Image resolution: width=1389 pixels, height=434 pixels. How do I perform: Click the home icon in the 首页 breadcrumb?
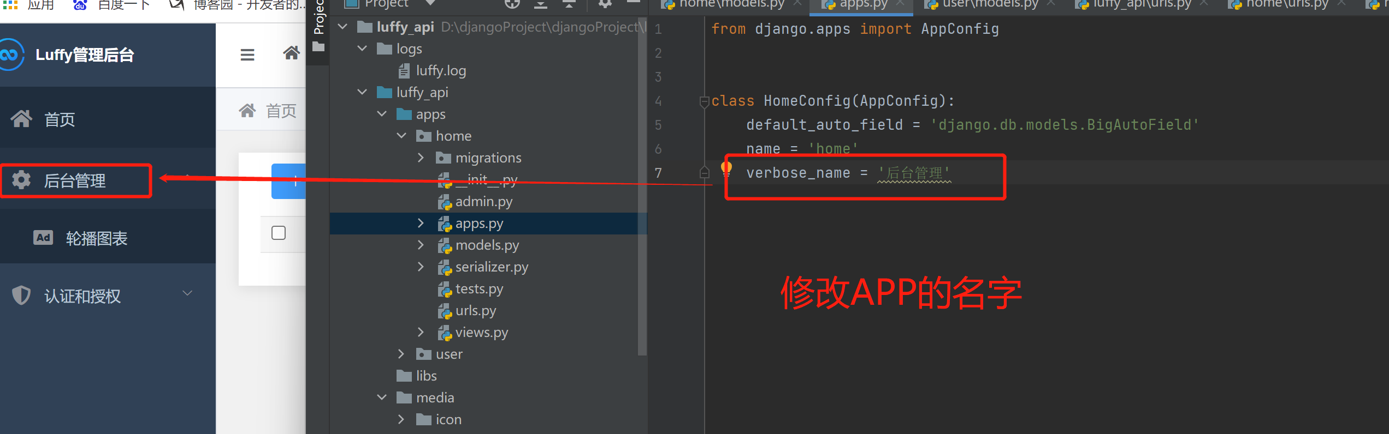tap(247, 111)
